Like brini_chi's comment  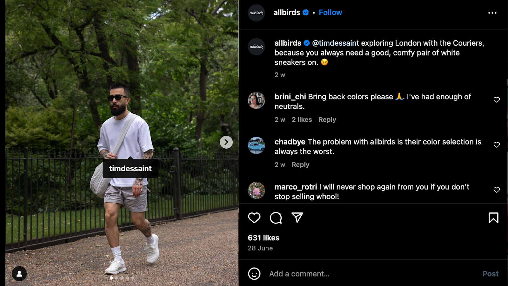[497, 100]
